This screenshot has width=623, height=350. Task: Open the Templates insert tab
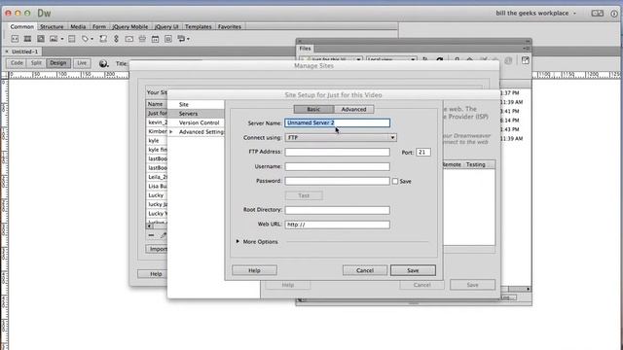(198, 26)
